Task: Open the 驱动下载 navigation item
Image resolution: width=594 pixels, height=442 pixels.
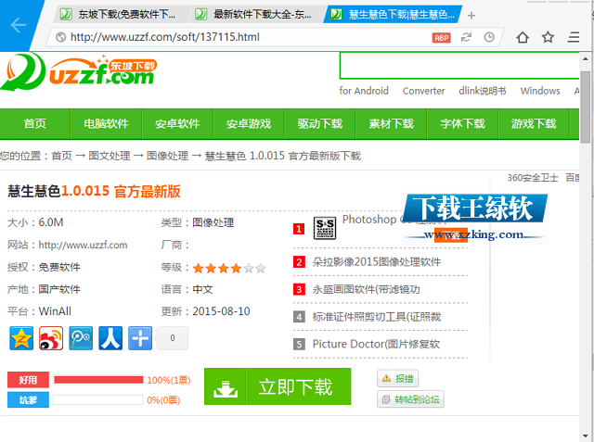Action: point(319,123)
